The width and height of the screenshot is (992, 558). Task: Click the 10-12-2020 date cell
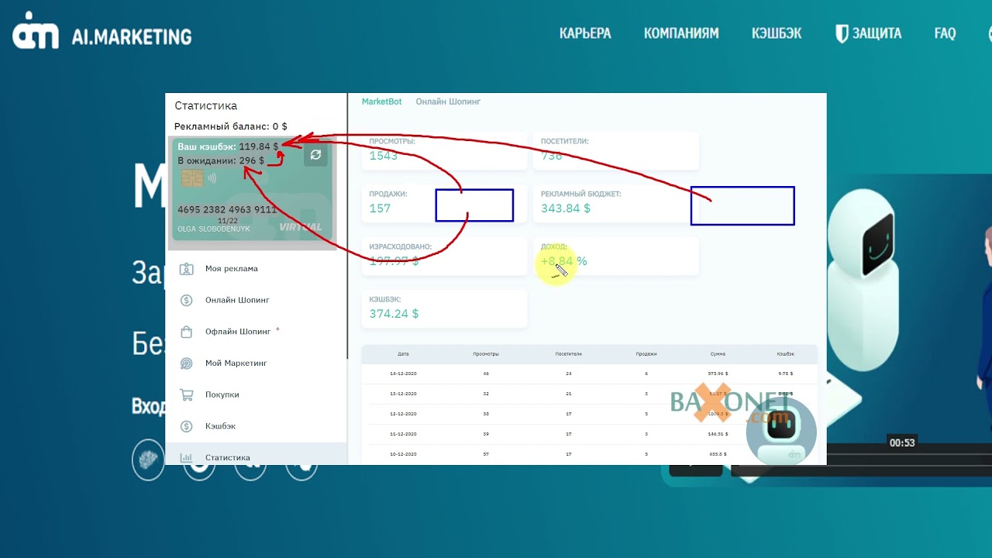pyautogui.click(x=403, y=454)
